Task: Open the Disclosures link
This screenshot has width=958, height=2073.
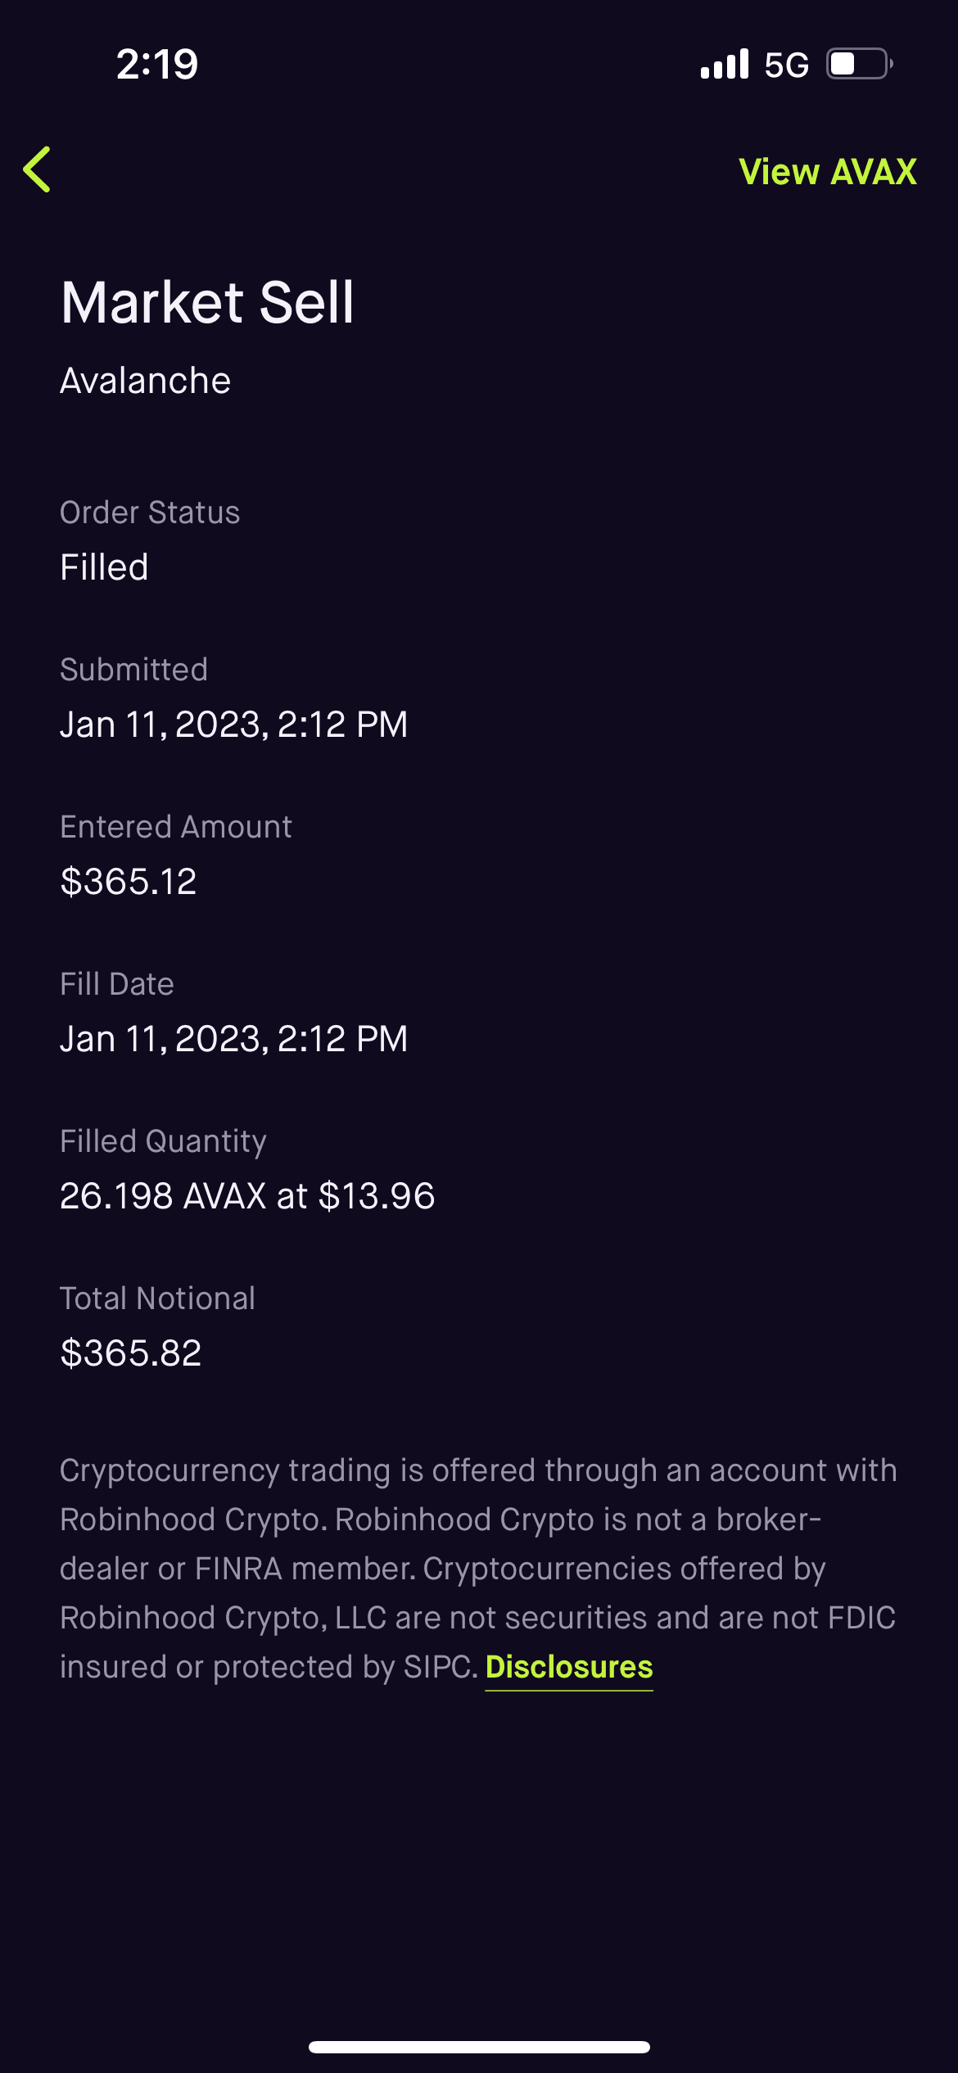Action: pos(569,1668)
